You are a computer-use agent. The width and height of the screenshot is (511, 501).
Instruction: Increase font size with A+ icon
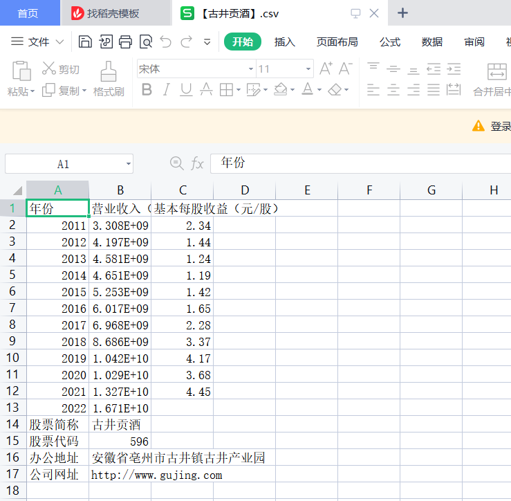point(326,69)
